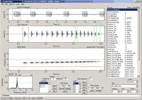Click the Results list scroll-up arrow
This screenshot has height=100, width=142.
coord(138,10)
